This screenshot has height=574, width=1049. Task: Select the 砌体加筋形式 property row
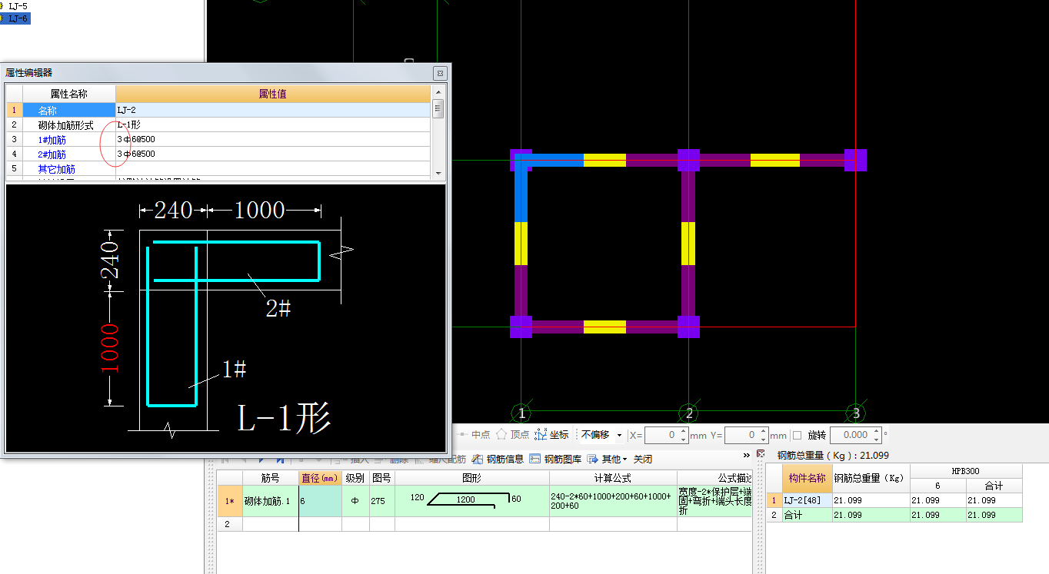(69, 124)
